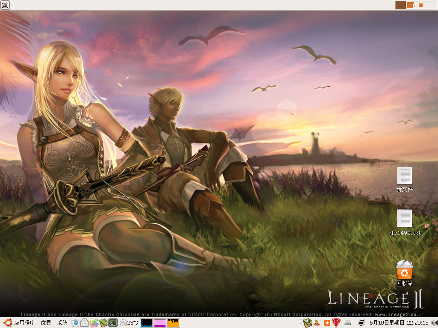Screen dimensions: 438x328
Task: Open the 应用程序 menu
Action: click(24, 323)
